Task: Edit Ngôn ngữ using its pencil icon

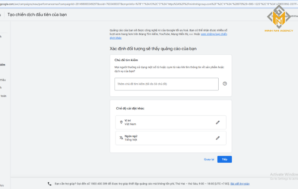Action: pos(218,138)
